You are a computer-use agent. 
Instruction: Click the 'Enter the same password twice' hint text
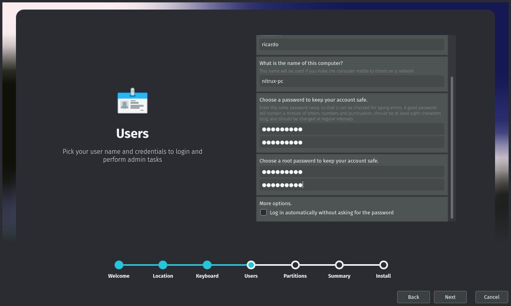coord(350,113)
